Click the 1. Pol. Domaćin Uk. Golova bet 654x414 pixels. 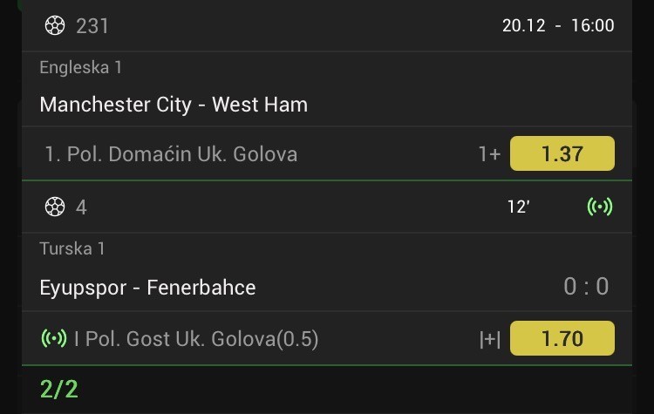point(171,154)
